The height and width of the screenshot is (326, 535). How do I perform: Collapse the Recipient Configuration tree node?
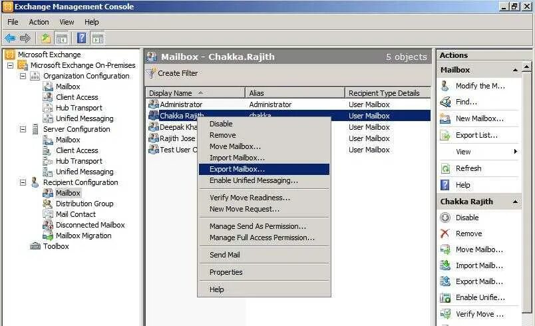[23, 182]
